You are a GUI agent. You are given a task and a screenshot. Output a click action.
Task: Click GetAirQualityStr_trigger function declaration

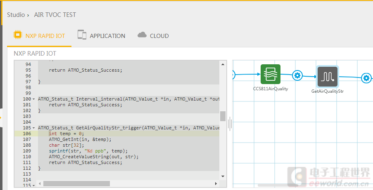[128, 128]
